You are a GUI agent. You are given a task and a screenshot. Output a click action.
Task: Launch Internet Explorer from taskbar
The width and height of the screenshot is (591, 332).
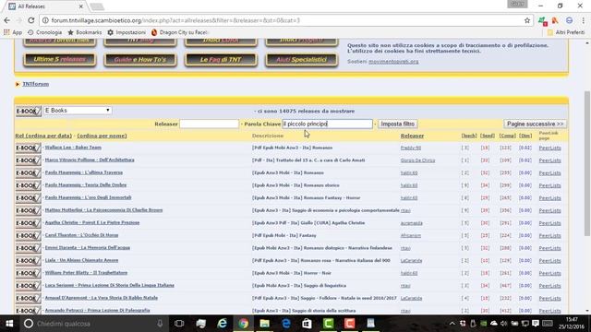(223, 324)
